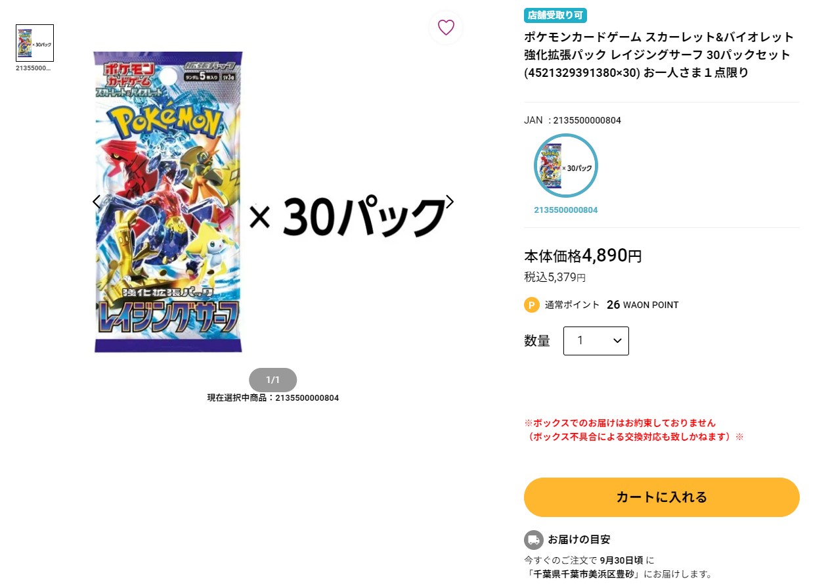Add product to favorites with heart icon
This screenshot has height=586, width=828.
pos(446,28)
